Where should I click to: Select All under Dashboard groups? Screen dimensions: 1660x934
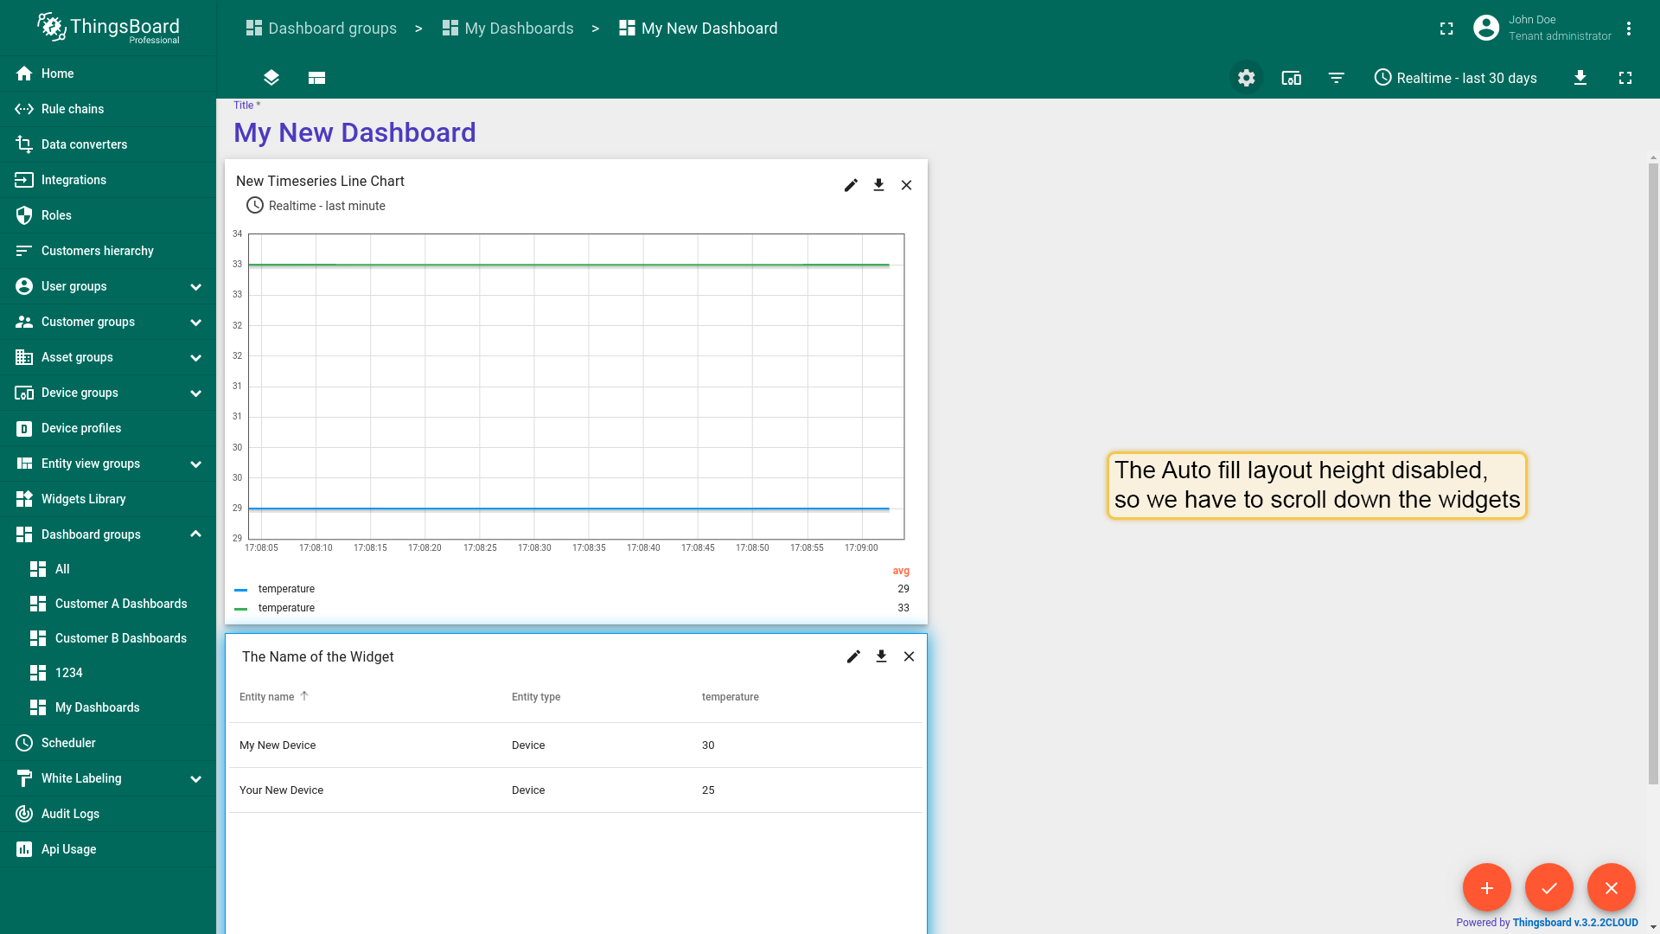tap(108, 569)
